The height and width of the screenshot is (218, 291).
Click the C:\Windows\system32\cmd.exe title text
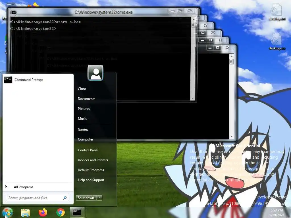click(x=103, y=12)
